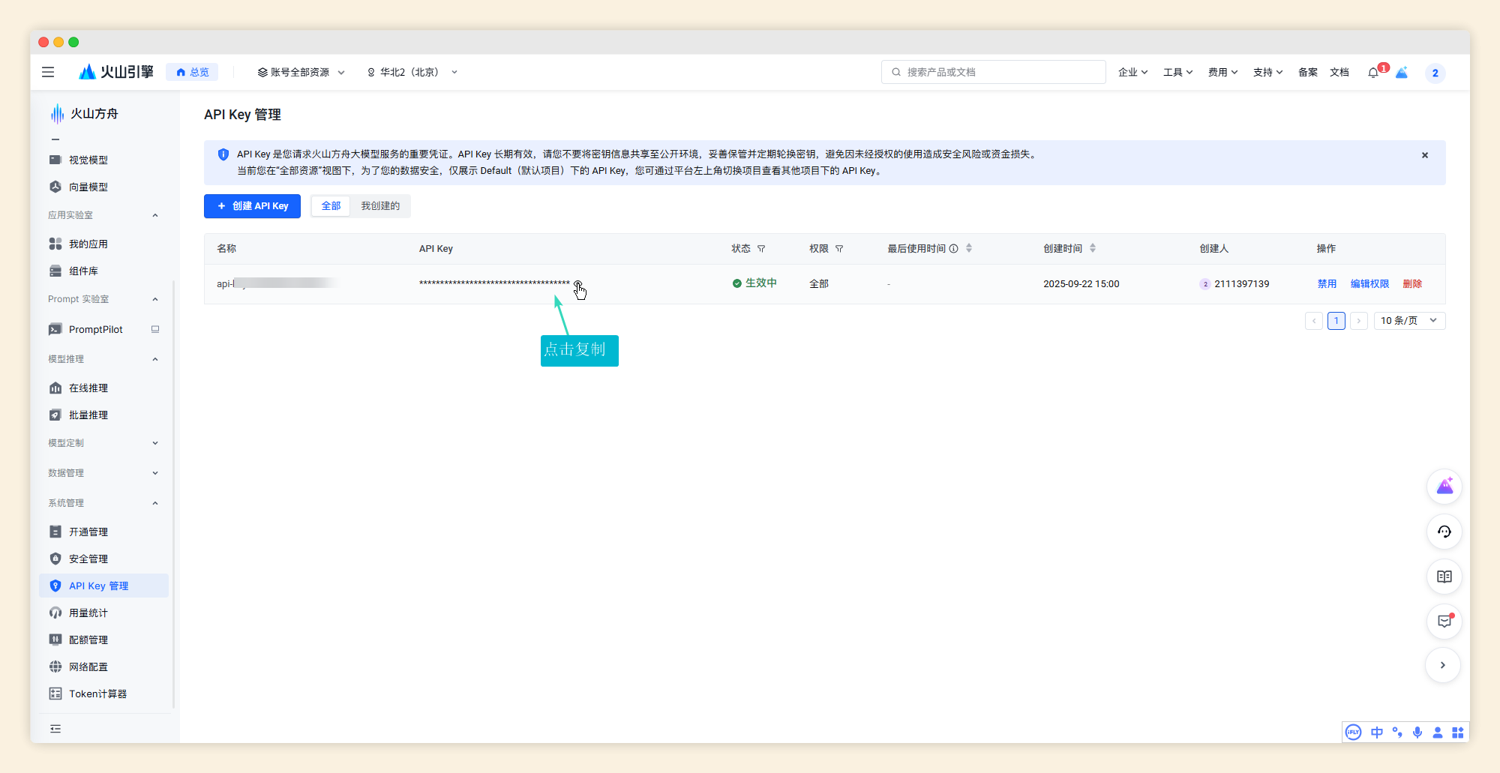
Task: Sort by last used time
Action: point(969,248)
